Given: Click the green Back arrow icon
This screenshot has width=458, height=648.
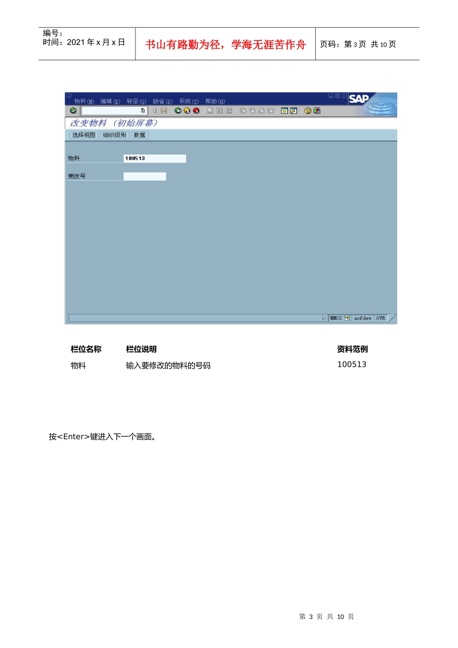Looking at the screenshot, I should click(x=178, y=111).
